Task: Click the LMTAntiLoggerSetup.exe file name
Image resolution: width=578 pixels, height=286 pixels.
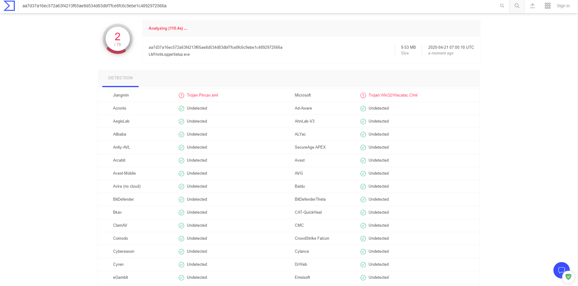Action: coord(169,54)
